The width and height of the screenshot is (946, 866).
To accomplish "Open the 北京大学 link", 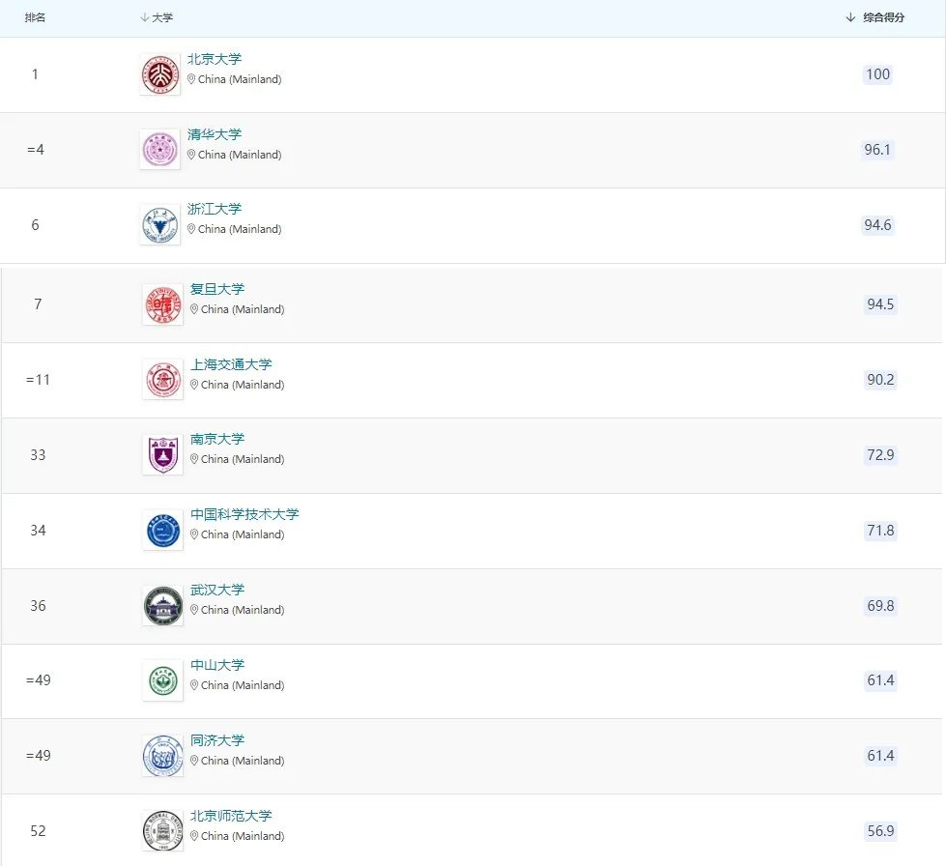I will 215,59.
